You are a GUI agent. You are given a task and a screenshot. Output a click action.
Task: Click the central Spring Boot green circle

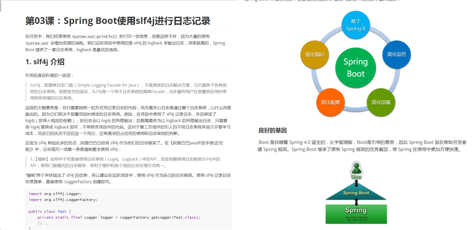pyautogui.click(x=355, y=67)
